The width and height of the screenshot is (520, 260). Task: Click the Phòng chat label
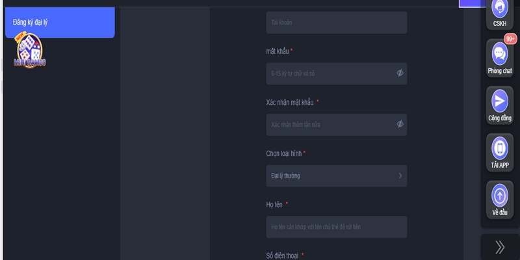point(500,71)
